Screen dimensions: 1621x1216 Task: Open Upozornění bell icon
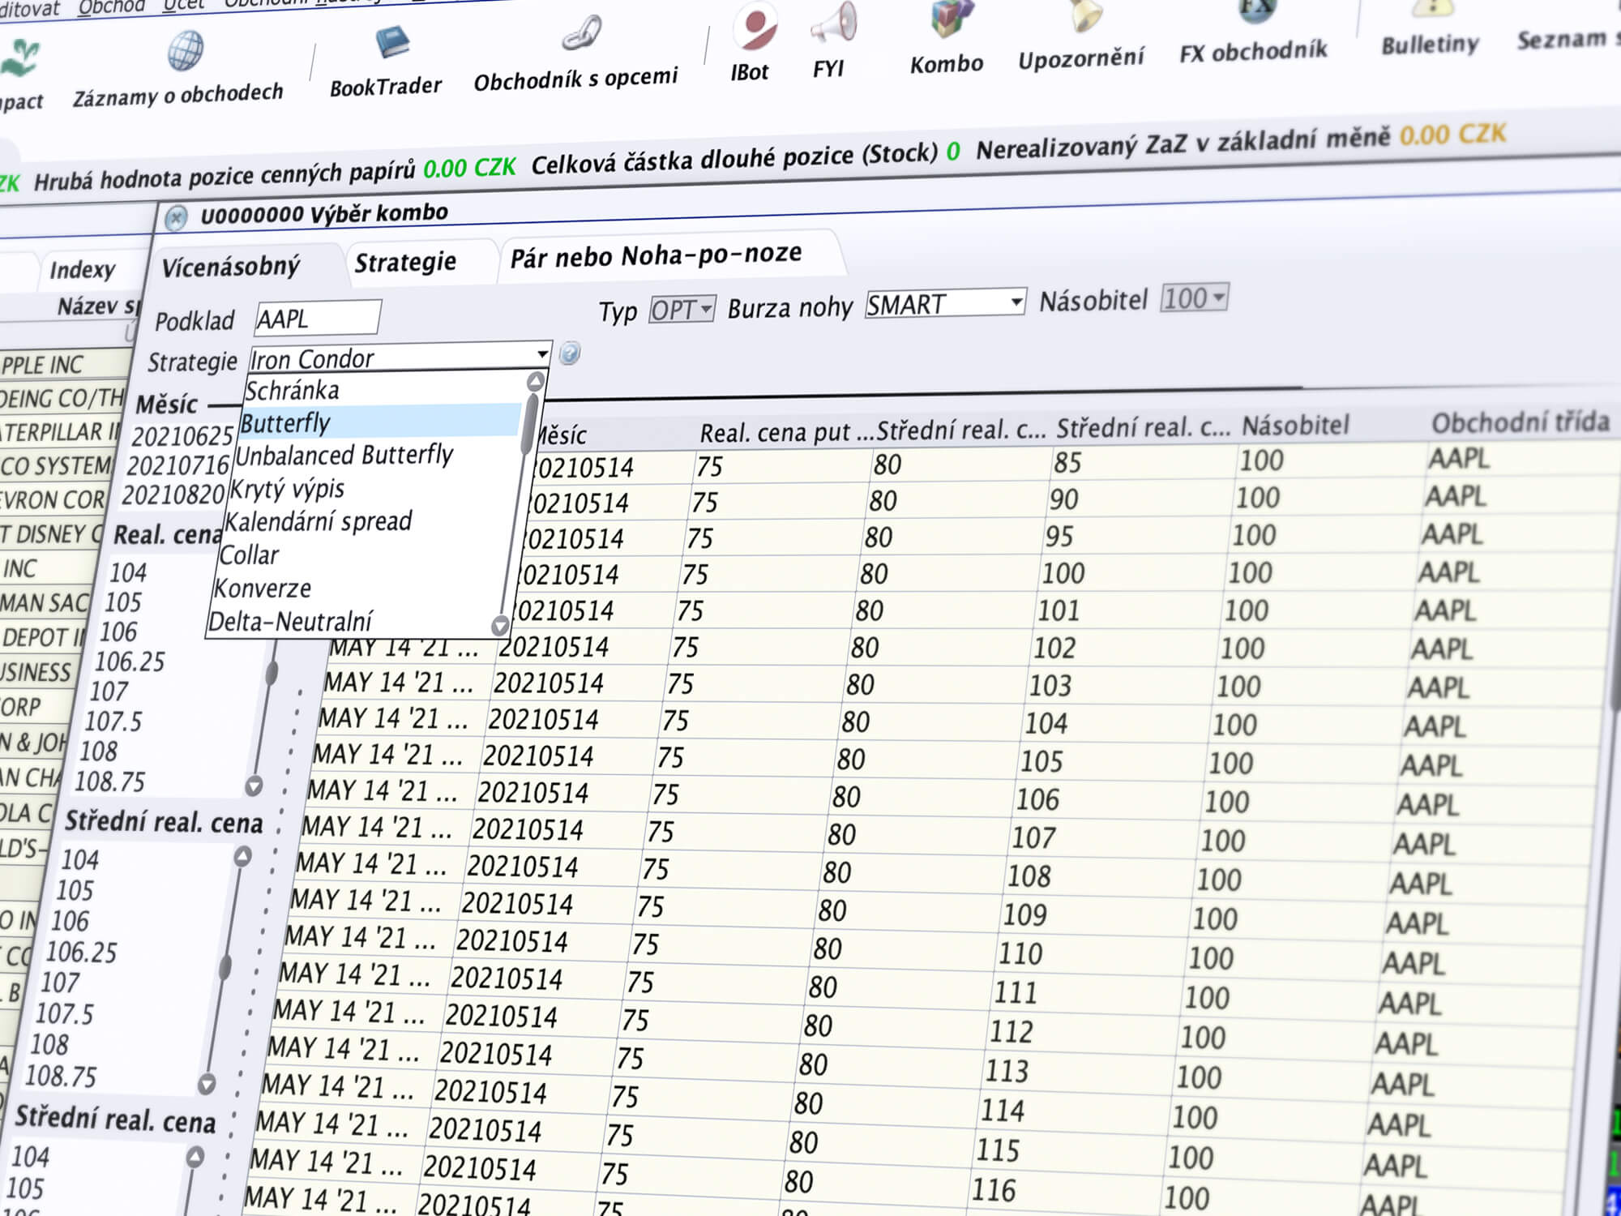point(1084,15)
